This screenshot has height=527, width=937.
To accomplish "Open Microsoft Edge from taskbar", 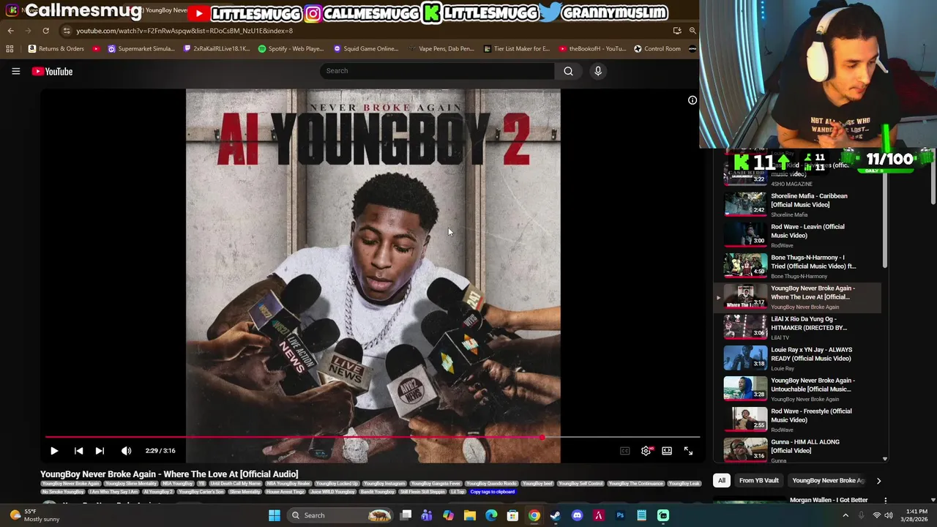I will [491, 515].
